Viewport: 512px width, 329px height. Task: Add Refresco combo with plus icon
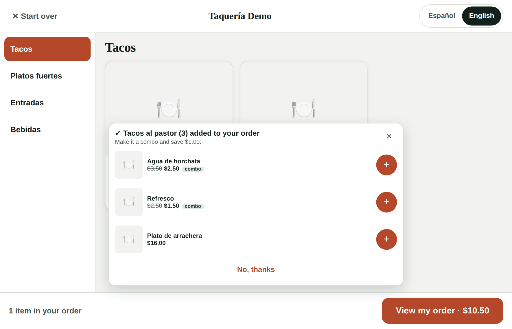pos(386,202)
